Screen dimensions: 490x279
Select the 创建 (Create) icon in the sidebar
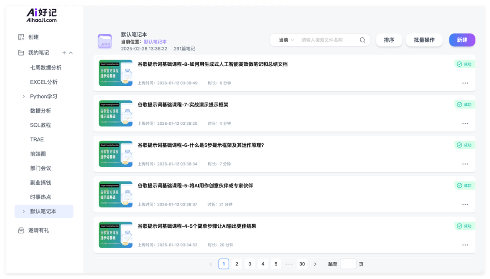tap(20, 37)
